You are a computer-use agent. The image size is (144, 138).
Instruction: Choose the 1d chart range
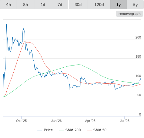[x=43, y=5]
